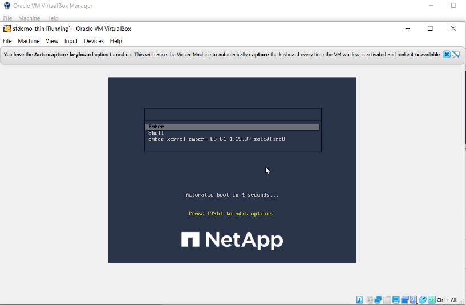Open the Help menu of sfdemo-thin window
This screenshot has height=305, width=466.
click(116, 41)
